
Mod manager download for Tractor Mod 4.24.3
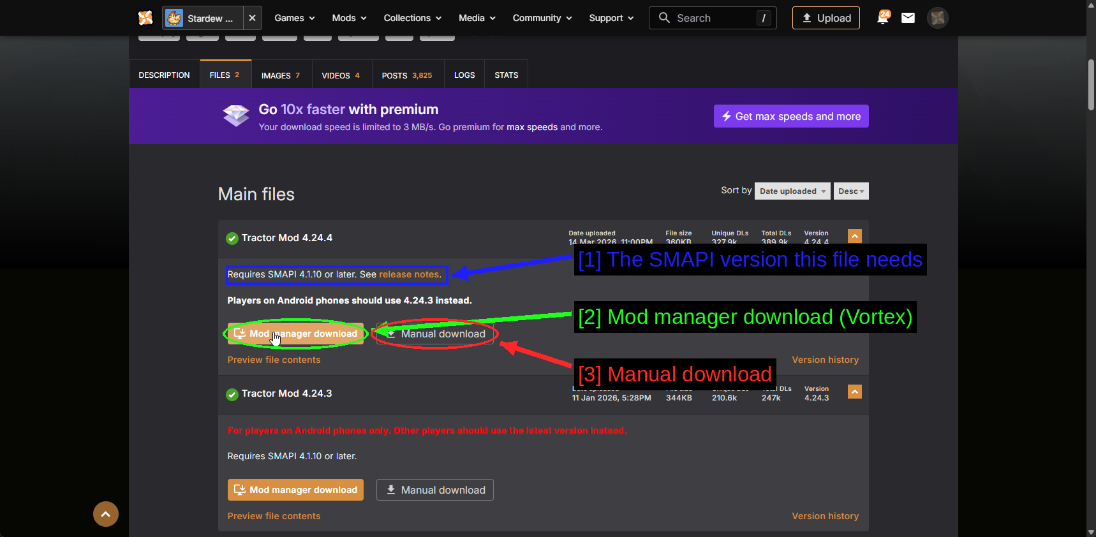[x=295, y=490]
